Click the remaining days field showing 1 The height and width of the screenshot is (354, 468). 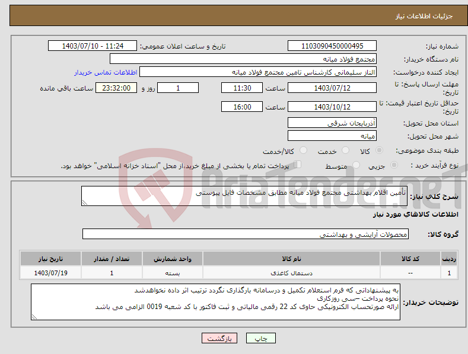coord(178,88)
